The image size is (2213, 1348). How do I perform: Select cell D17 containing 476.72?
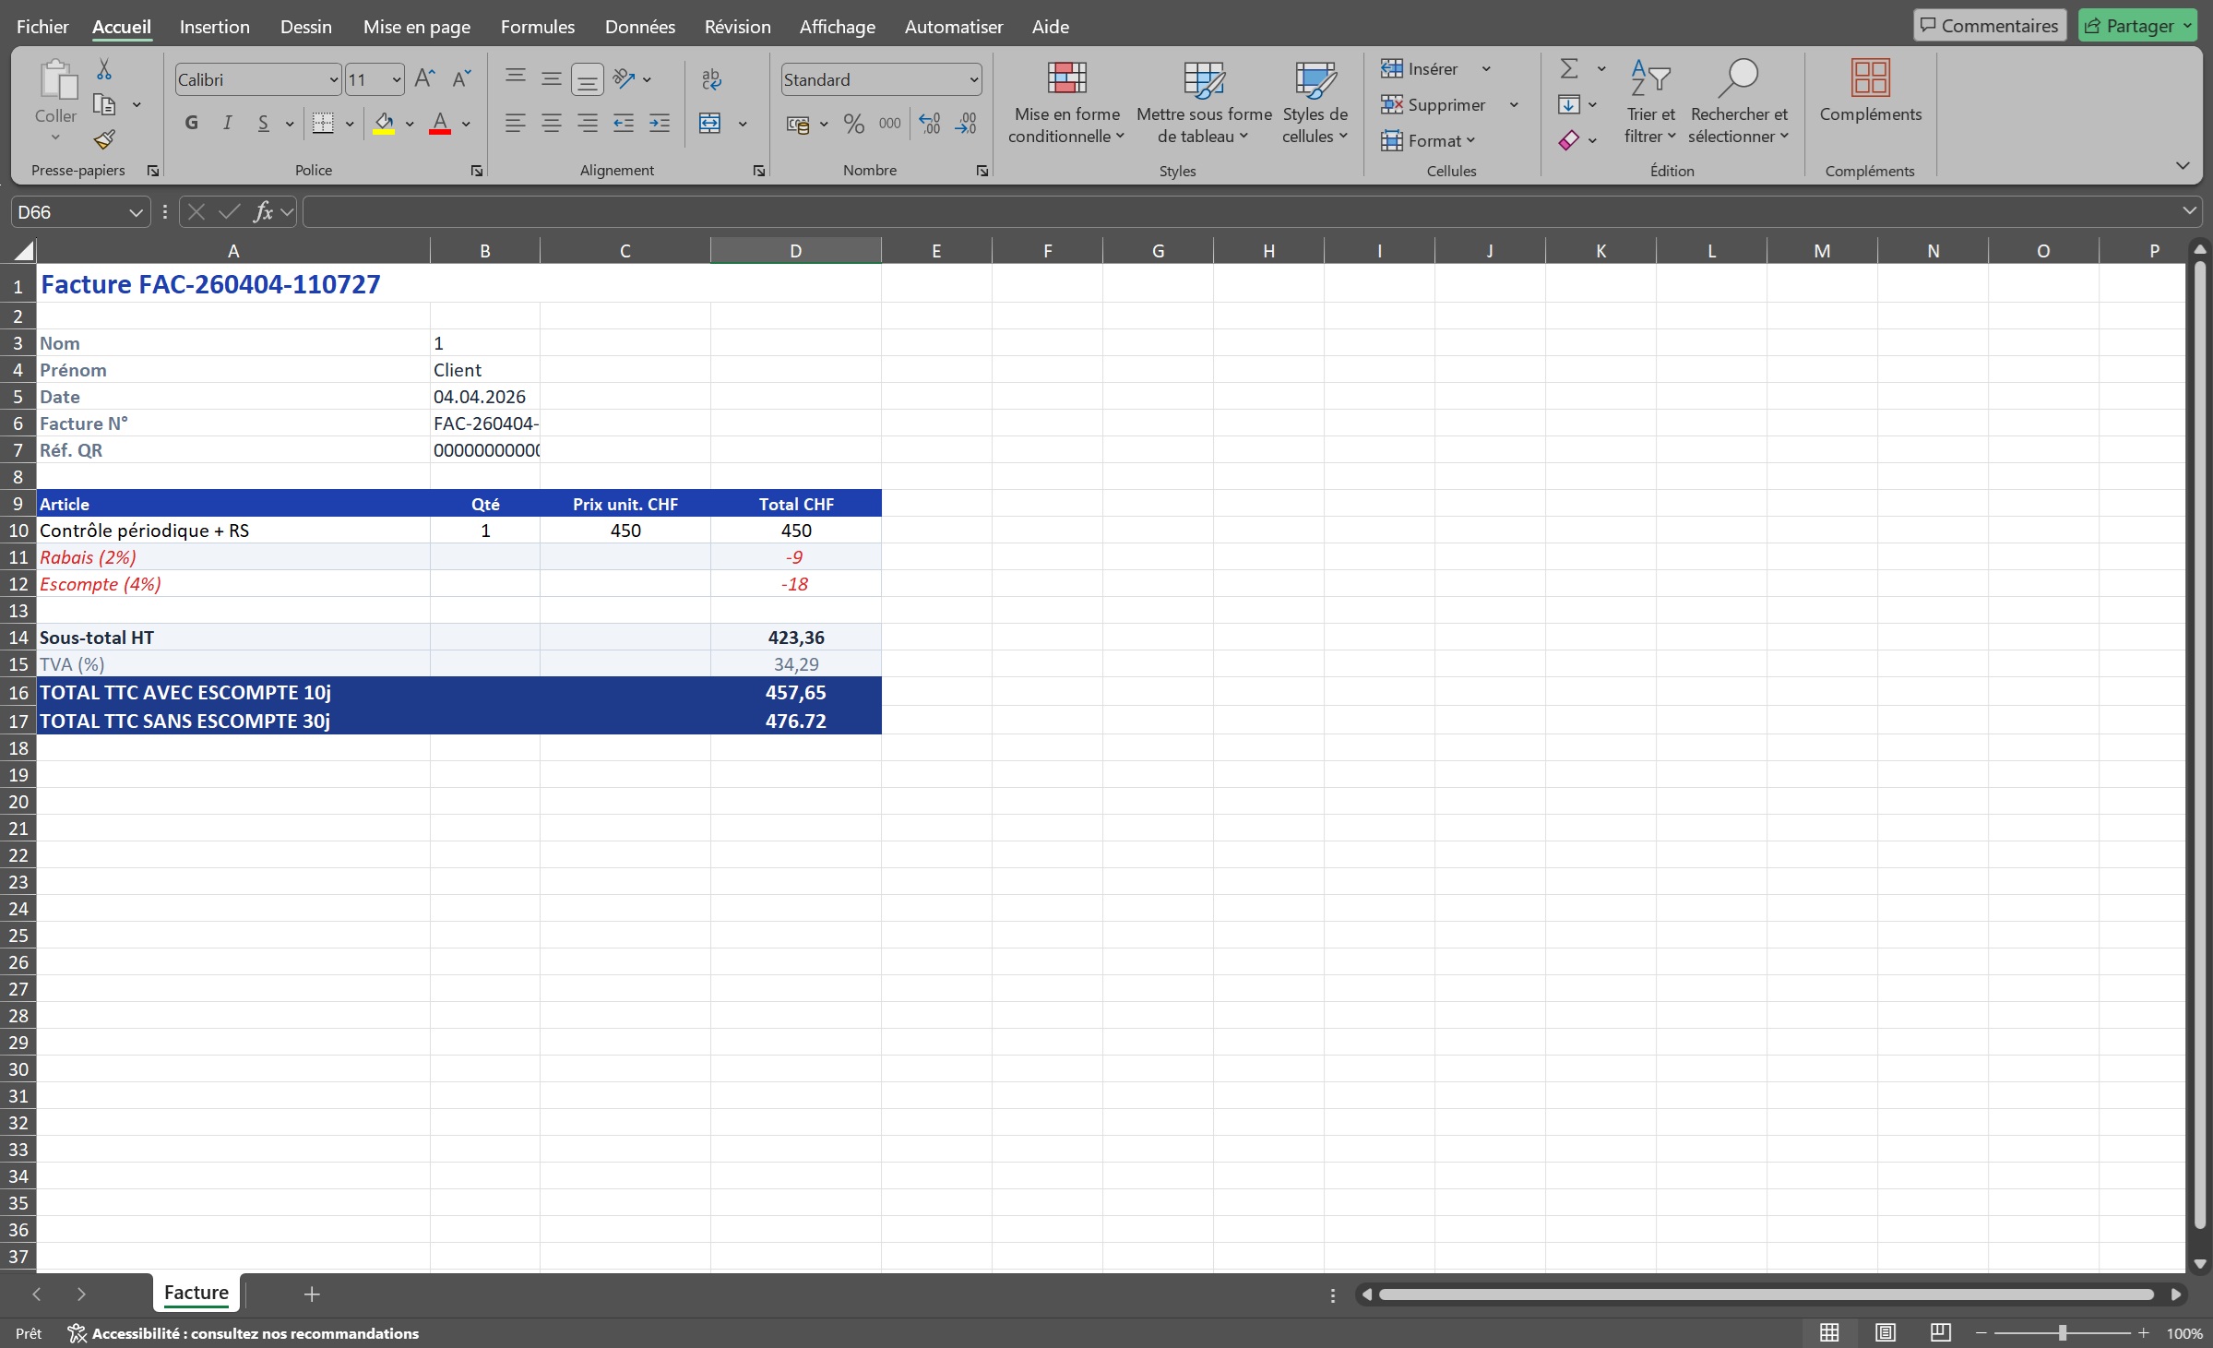click(795, 721)
